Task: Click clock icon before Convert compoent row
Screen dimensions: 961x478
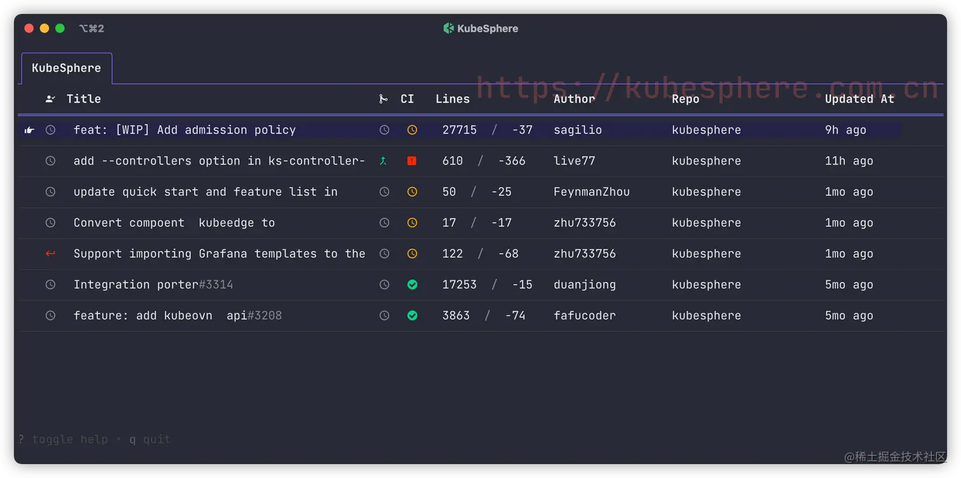Action: [x=51, y=222]
